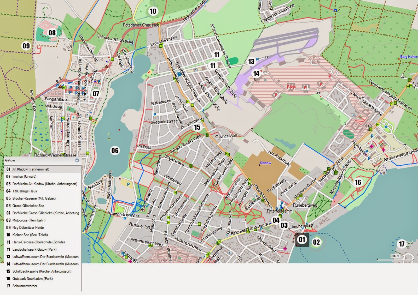This screenshot has width=418, height=295.
Task: Choose list entry 02 Imchen (Urwald)
Action: pos(42,177)
